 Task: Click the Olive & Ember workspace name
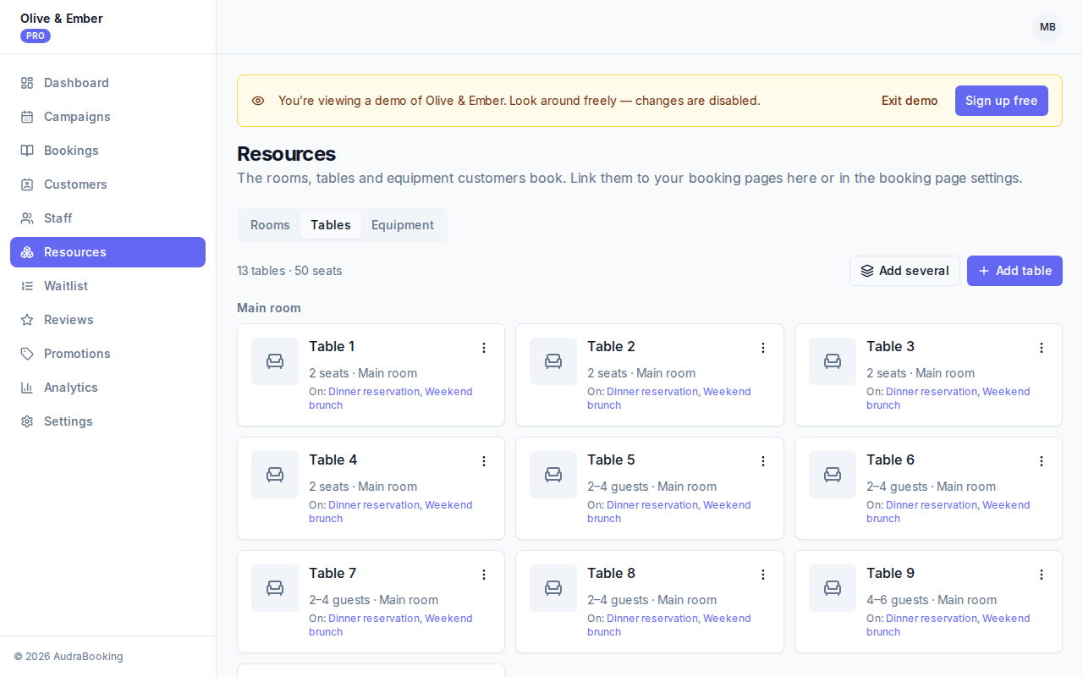(62, 19)
